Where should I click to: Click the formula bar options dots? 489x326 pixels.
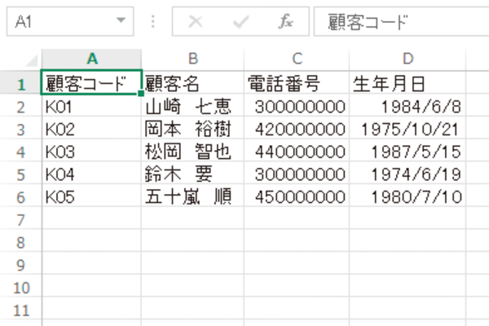[152, 21]
